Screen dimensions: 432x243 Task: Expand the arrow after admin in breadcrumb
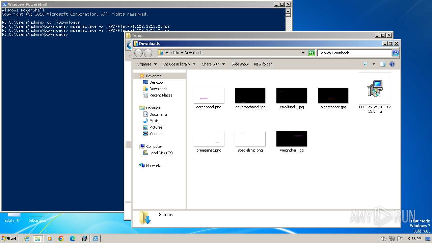[x=182, y=53]
